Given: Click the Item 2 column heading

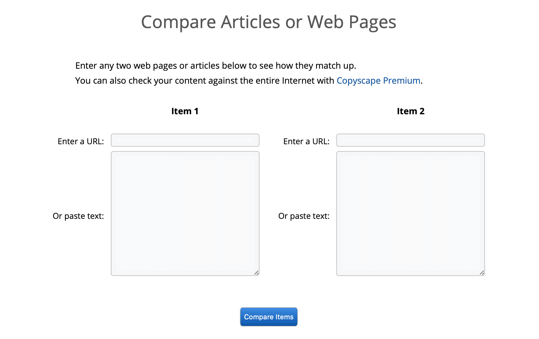Looking at the screenshot, I should point(410,111).
